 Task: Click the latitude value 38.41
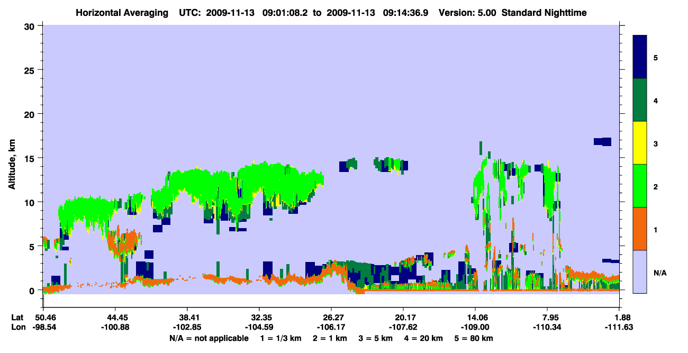pos(187,318)
